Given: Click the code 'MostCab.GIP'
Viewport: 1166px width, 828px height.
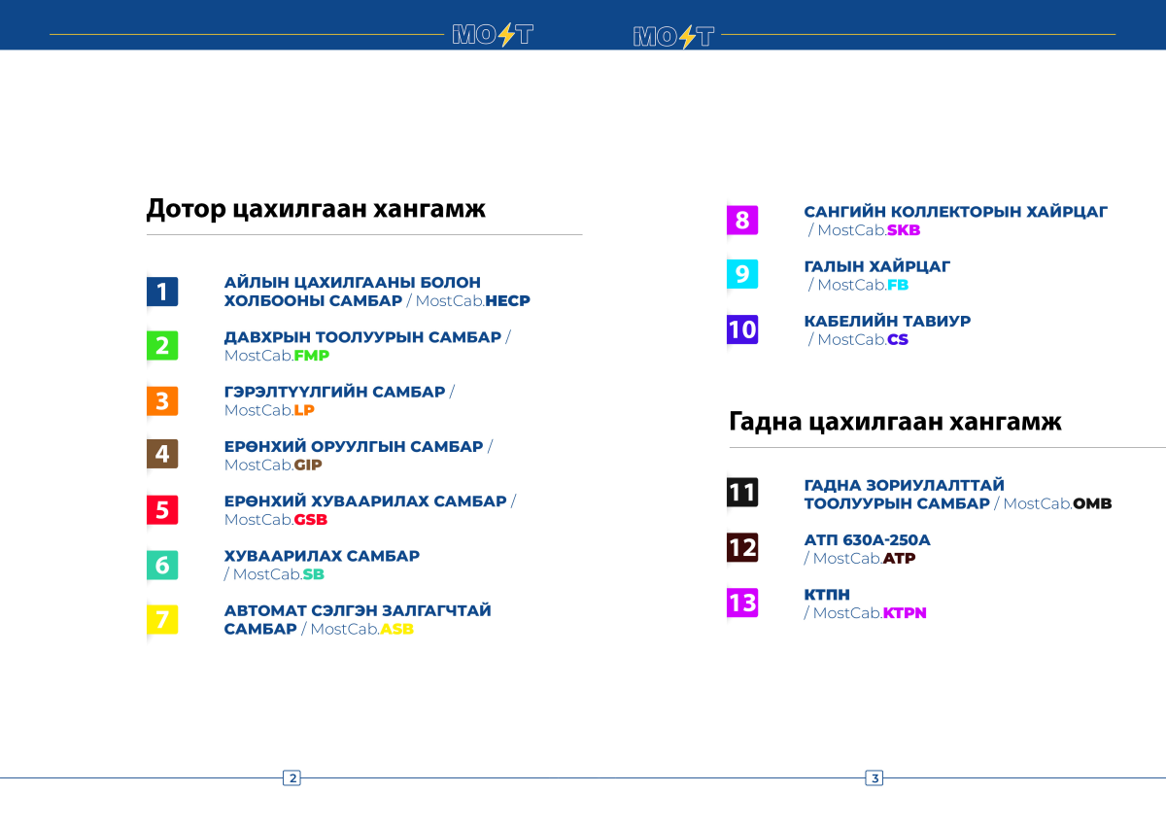Looking at the screenshot, I should 273,466.
